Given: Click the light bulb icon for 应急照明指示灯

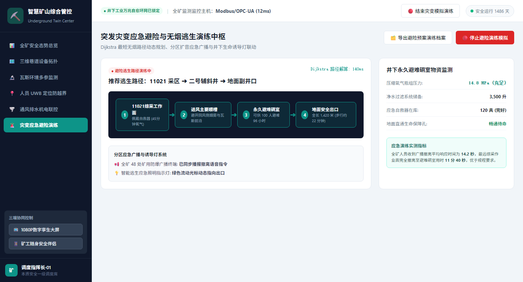Looking at the screenshot, I should 117,173.
